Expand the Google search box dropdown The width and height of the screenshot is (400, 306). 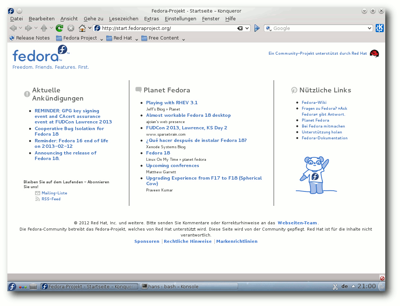click(369, 28)
